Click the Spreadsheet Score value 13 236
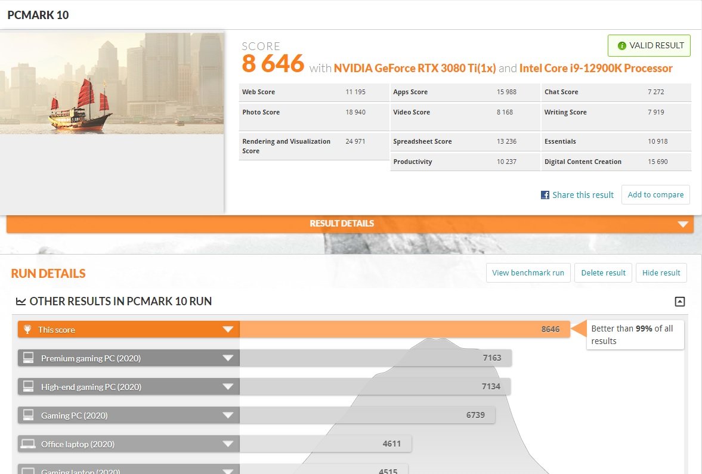Screen dimensions: 702x474 click(506, 141)
